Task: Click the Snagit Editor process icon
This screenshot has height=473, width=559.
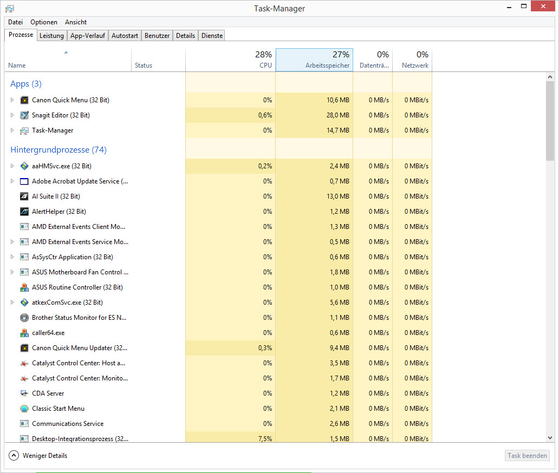Action: pyautogui.click(x=24, y=115)
